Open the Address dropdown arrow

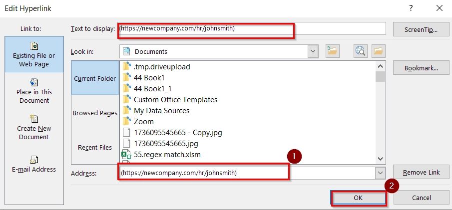(x=381, y=173)
